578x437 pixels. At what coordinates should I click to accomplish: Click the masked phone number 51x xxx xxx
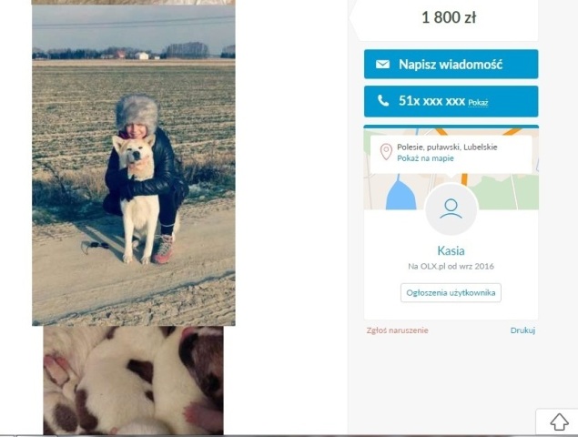pyautogui.click(x=431, y=101)
